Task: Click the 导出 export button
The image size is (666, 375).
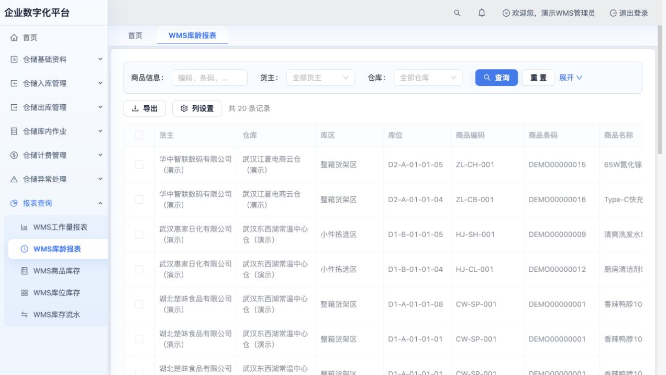Action: pos(145,108)
